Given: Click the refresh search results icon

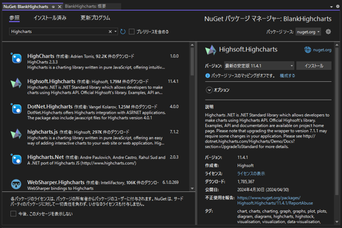Looking at the screenshot, I should (x=123, y=32).
